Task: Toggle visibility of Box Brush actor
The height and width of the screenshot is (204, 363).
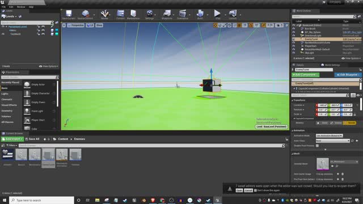Action: [294, 29]
